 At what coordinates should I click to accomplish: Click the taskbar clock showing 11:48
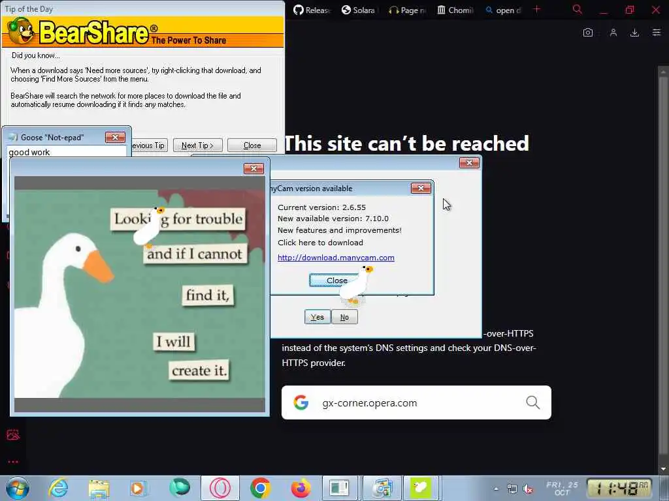point(618,488)
